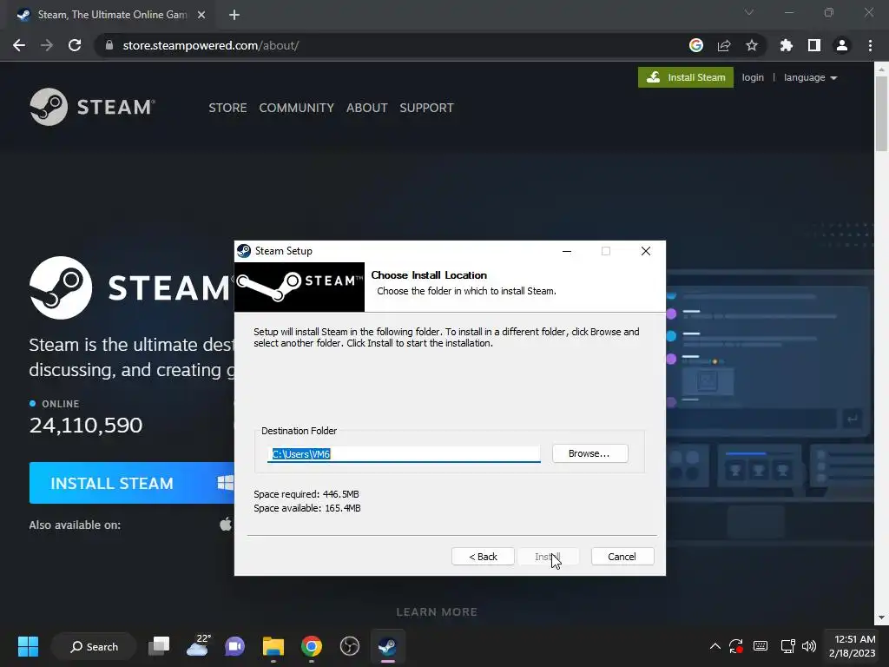Open the Chrome three-dot menu
The width and height of the screenshot is (889, 667).
coord(870,45)
